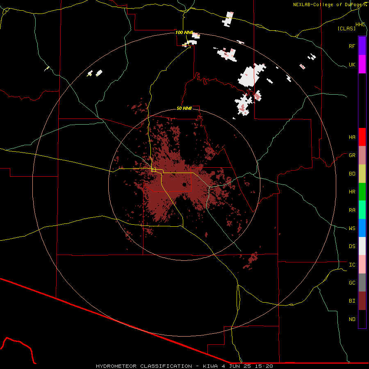
Task: Click the small yellow square highway junction marker
Action: [x=154, y=169]
